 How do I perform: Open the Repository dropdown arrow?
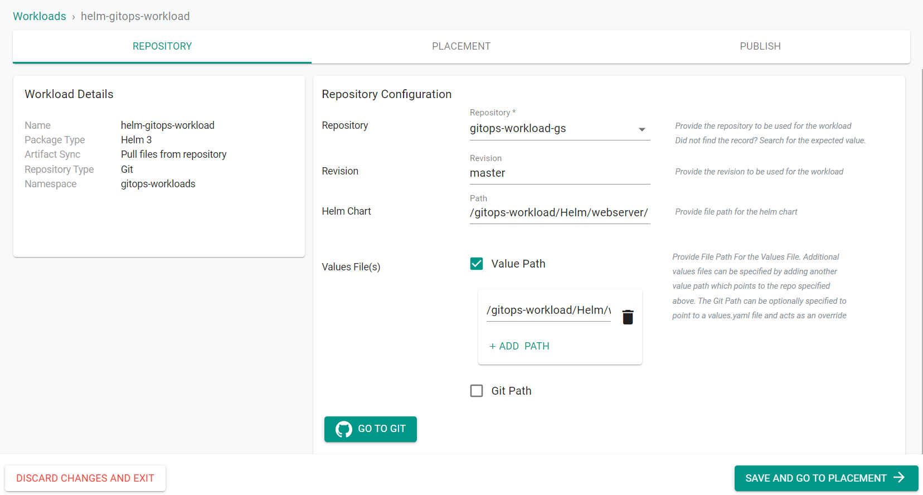[642, 129]
